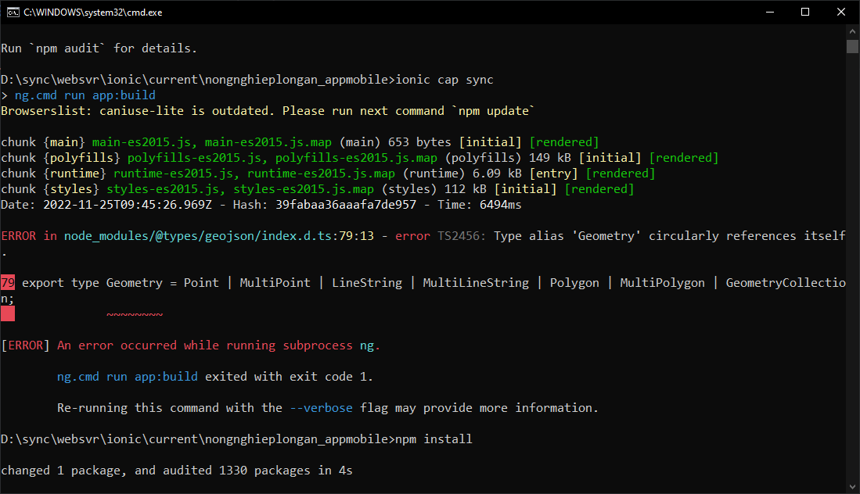This screenshot has width=860, height=494.
Task: Click 'main-es2015.js,' in chunk list
Action: [145, 141]
